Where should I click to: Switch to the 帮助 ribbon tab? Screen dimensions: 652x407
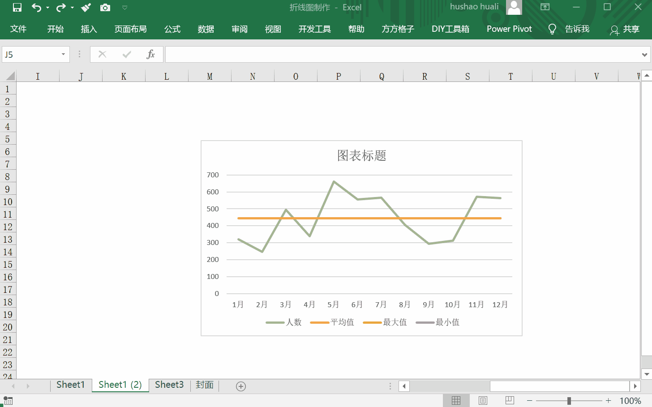[356, 29]
